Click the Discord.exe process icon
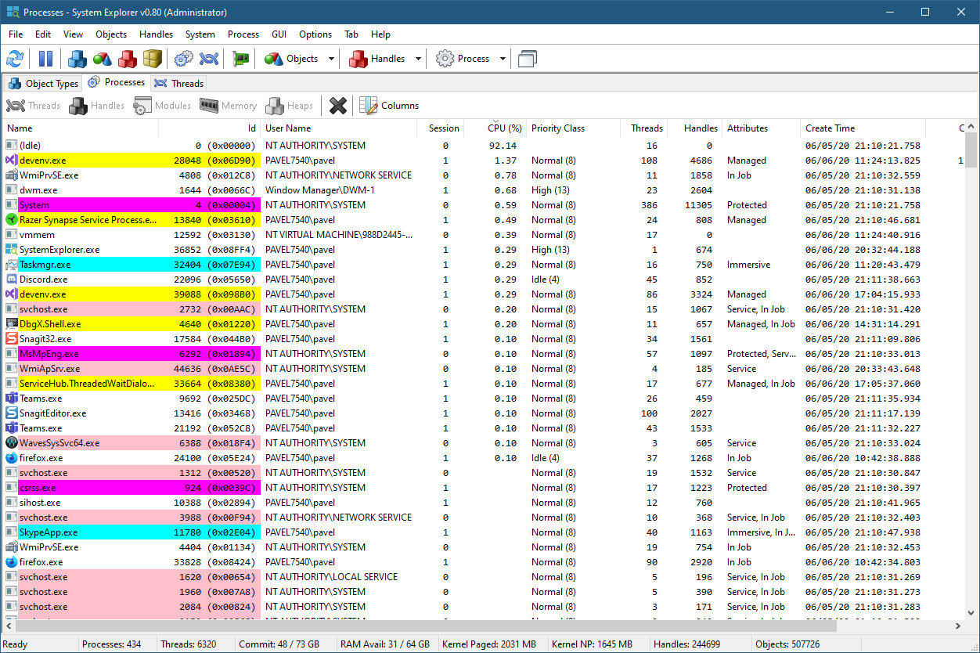The width and height of the screenshot is (980, 653). click(12, 280)
